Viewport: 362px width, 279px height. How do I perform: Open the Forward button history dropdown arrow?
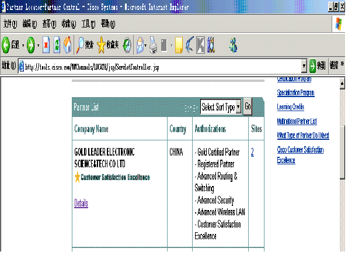(38, 46)
